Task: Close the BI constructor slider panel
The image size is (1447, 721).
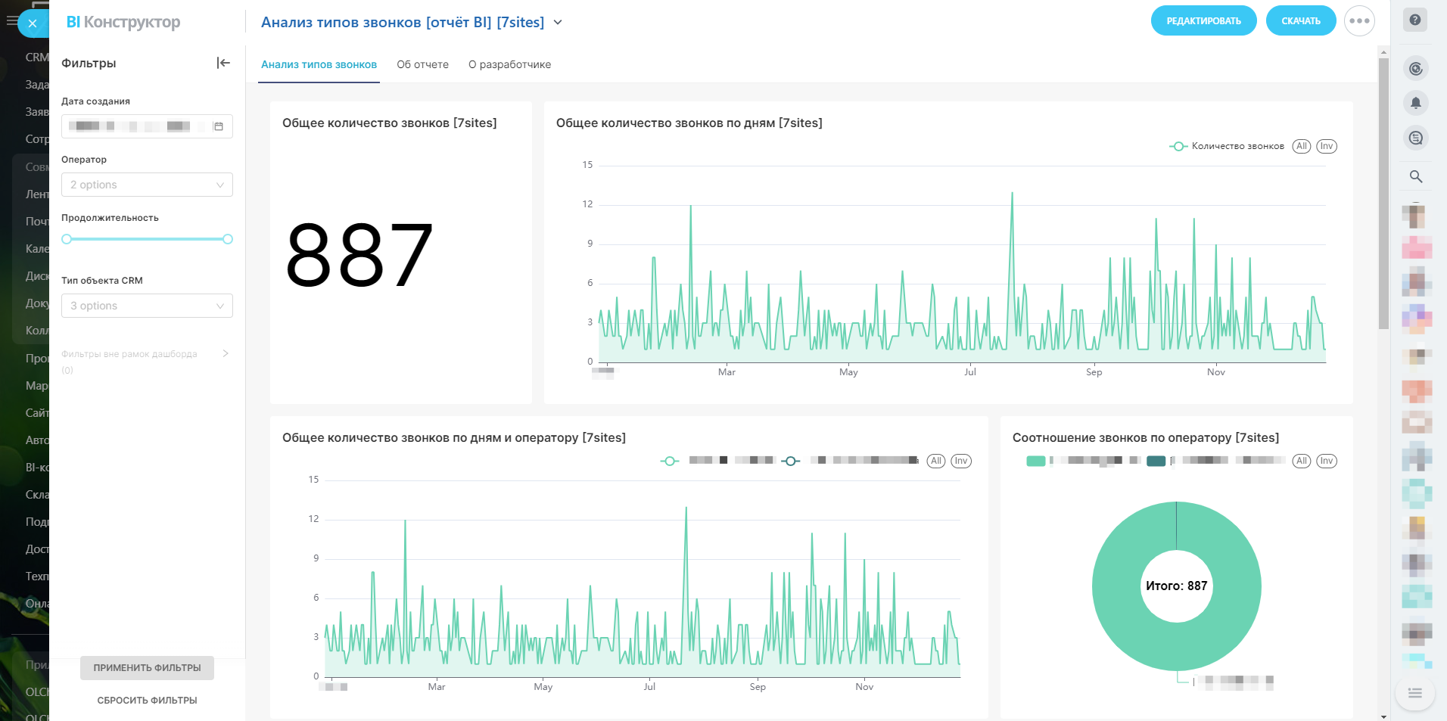Action: 33,23
